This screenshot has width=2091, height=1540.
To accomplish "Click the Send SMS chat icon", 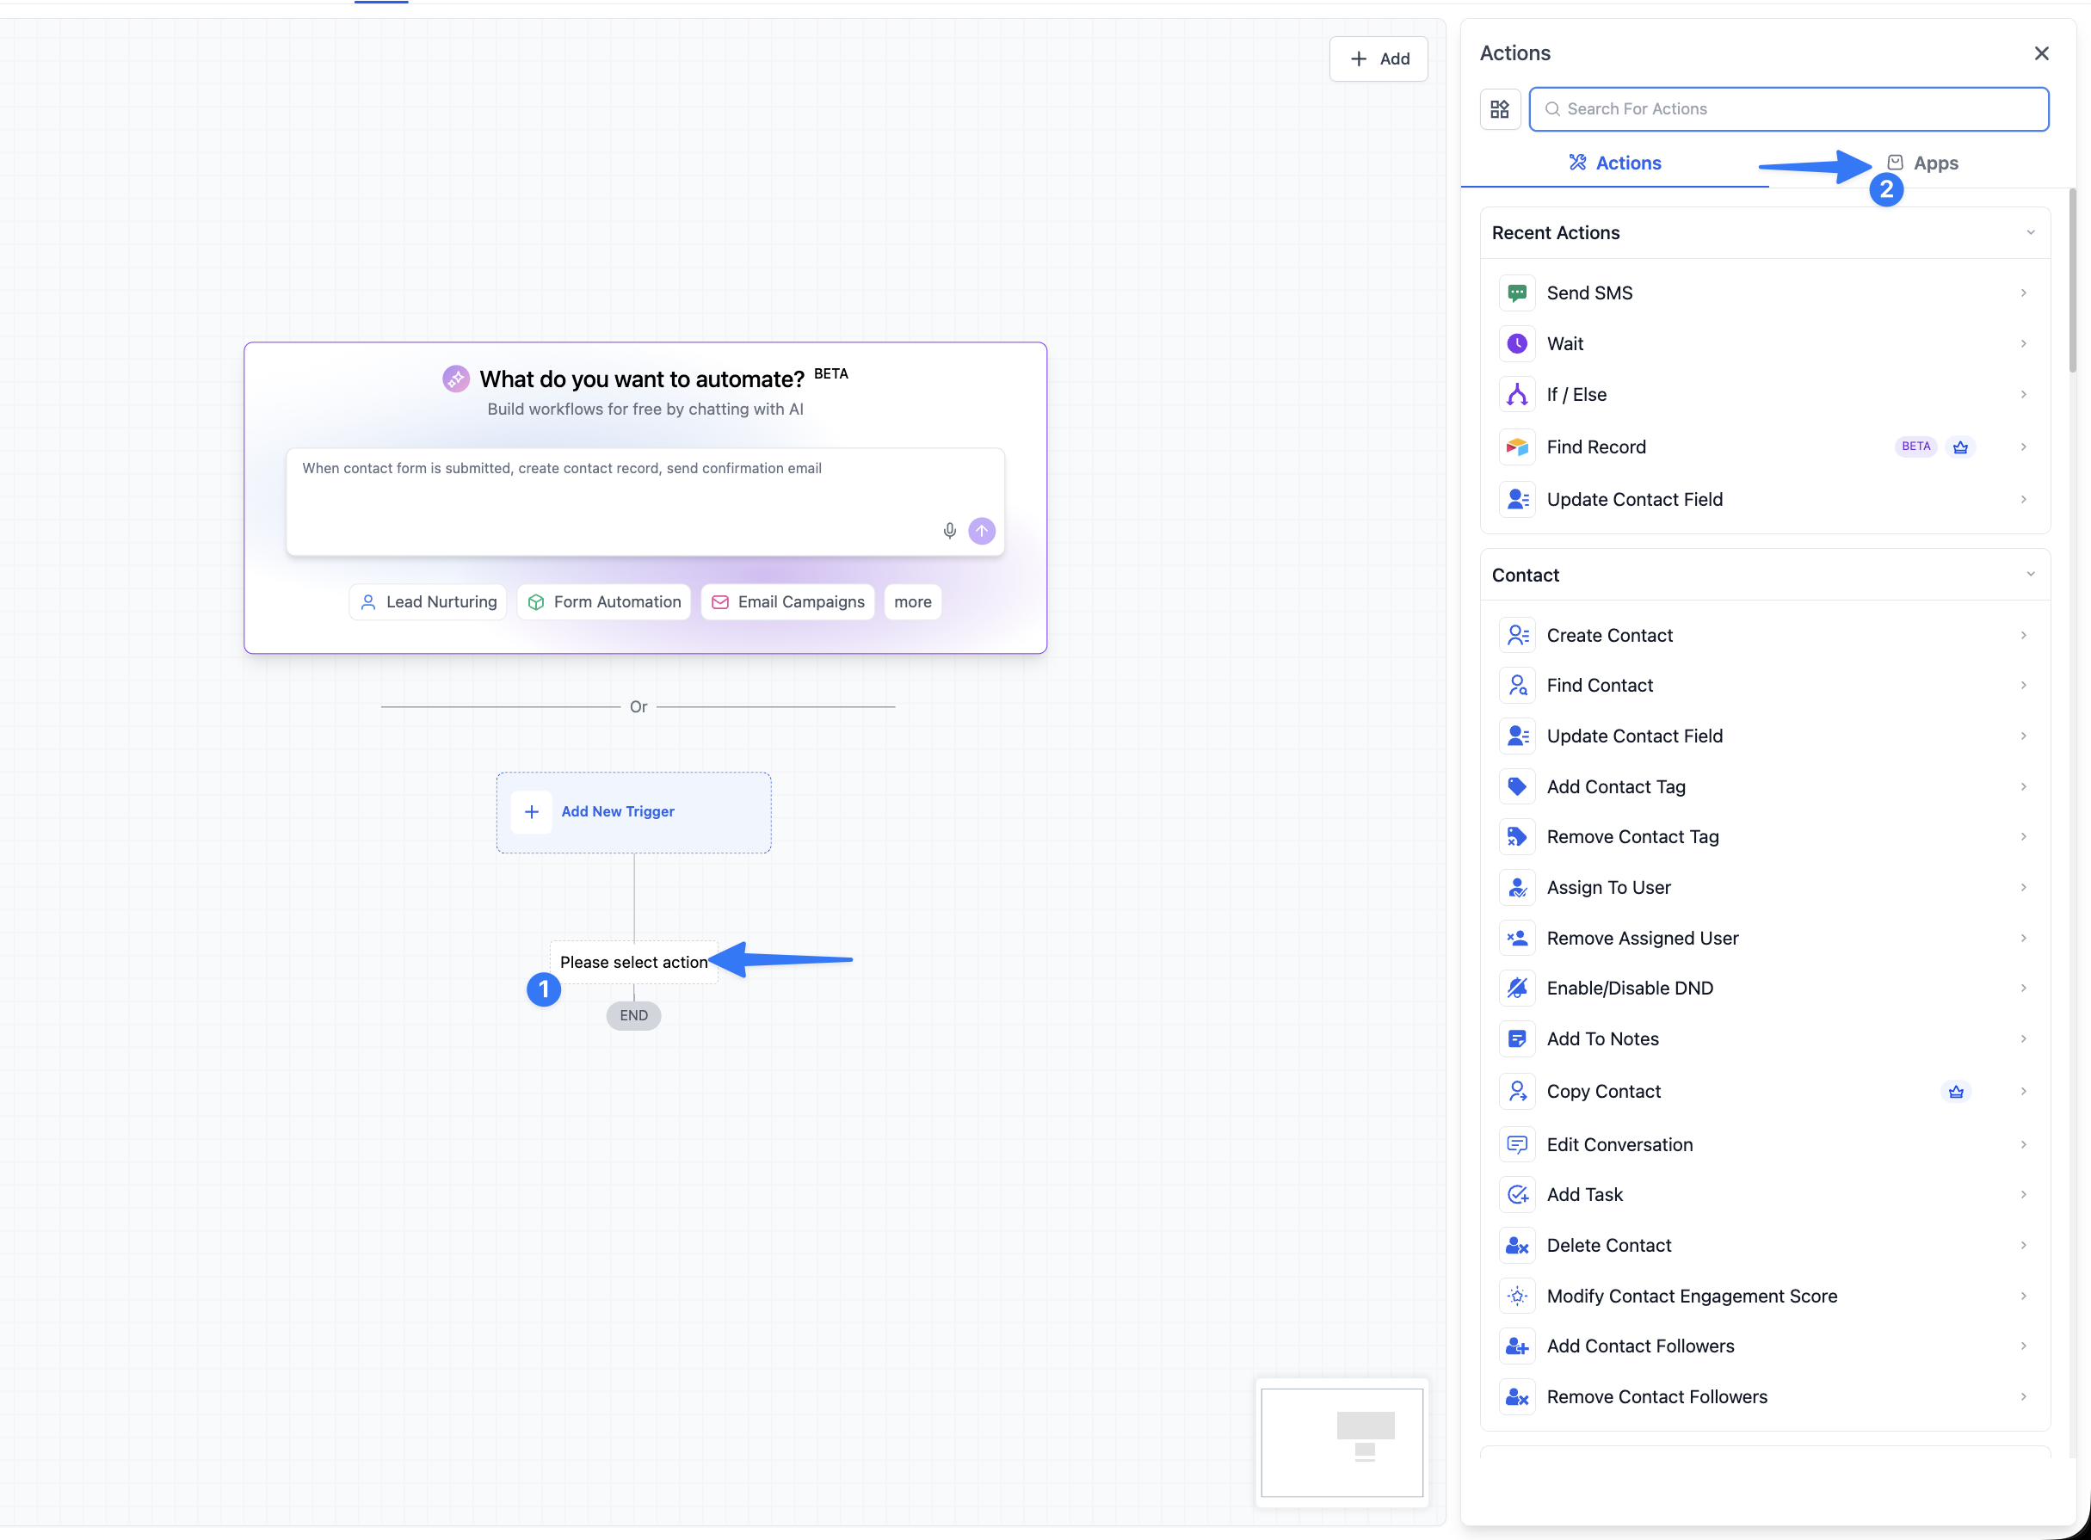I will [x=1517, y=293].
